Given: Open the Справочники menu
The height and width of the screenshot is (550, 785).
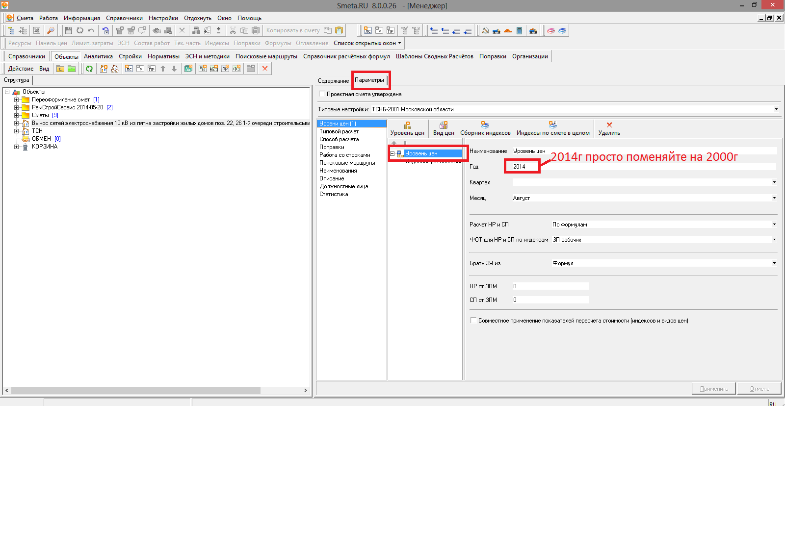Looking at the screenshot, I should 124,18.
